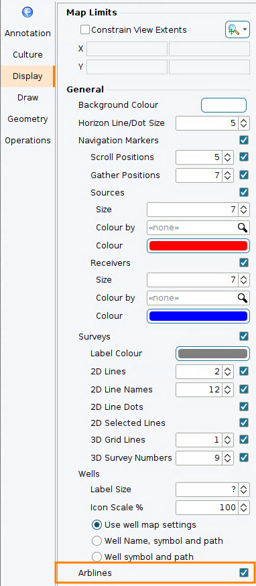The image size is (256, 586).
Task: Adjust 3D Survey Numbers stepper
Action: click(227, 457)
